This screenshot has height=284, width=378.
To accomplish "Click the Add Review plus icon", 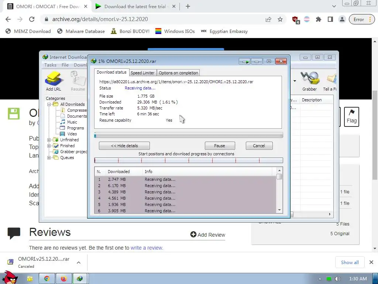I will coord(193,234).
